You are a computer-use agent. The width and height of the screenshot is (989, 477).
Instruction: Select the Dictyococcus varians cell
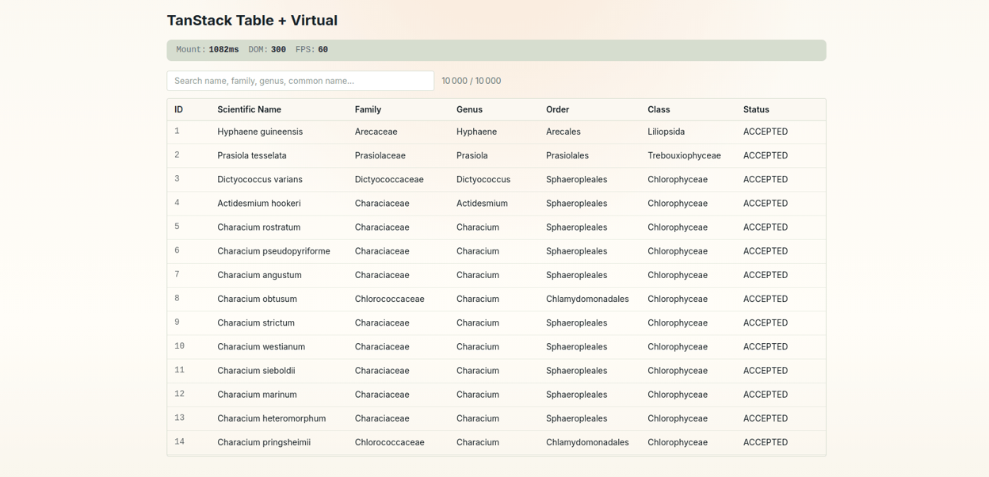[260, 179]
